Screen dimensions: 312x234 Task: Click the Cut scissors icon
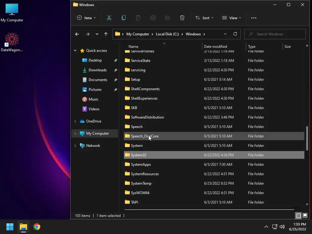pos(109,18)
